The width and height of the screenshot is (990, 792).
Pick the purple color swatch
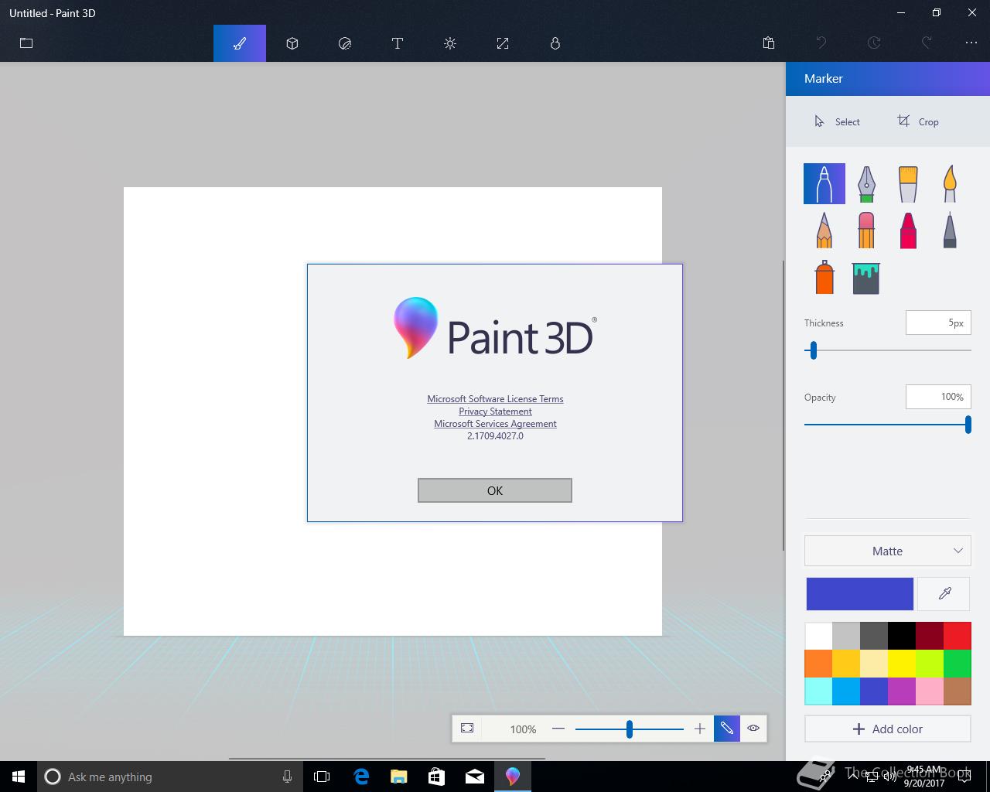(x=902, y=691)
